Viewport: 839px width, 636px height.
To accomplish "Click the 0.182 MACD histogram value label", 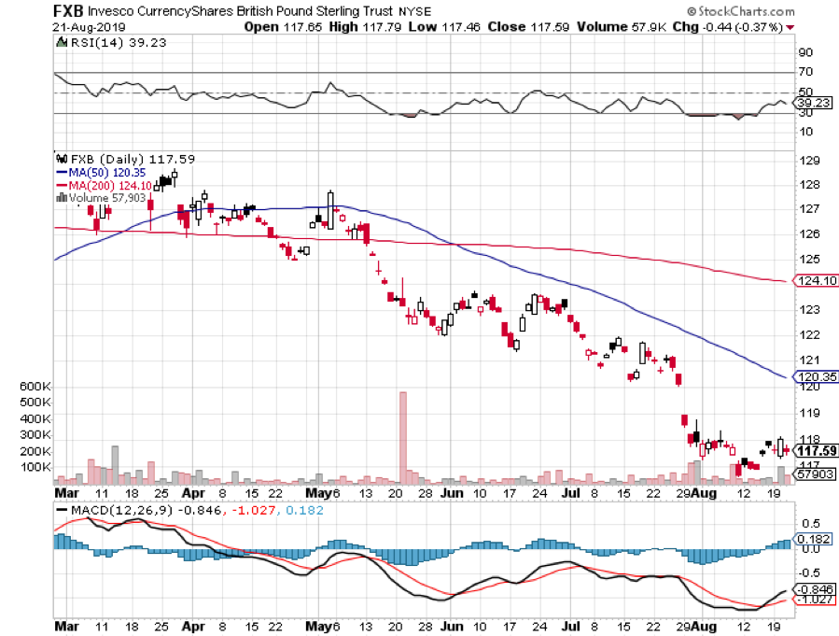I will (813, 539).
